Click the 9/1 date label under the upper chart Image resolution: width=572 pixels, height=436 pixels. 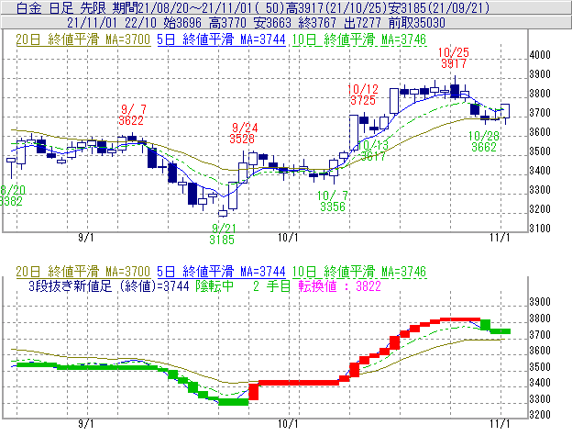tap(86, 238)
